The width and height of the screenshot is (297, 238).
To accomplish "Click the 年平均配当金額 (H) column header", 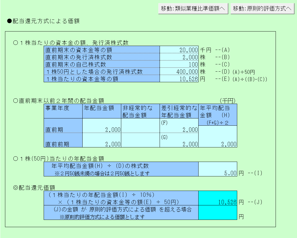I will (x=218, y=115).
